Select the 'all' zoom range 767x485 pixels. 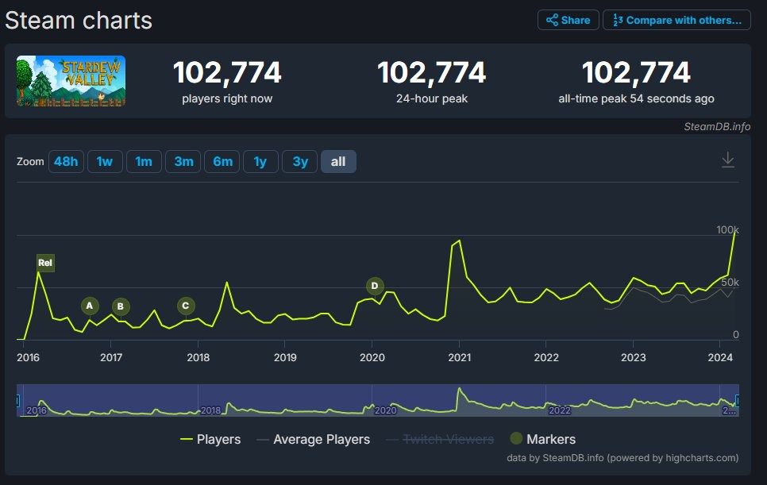pyautogui.click(x=338, y=161)
